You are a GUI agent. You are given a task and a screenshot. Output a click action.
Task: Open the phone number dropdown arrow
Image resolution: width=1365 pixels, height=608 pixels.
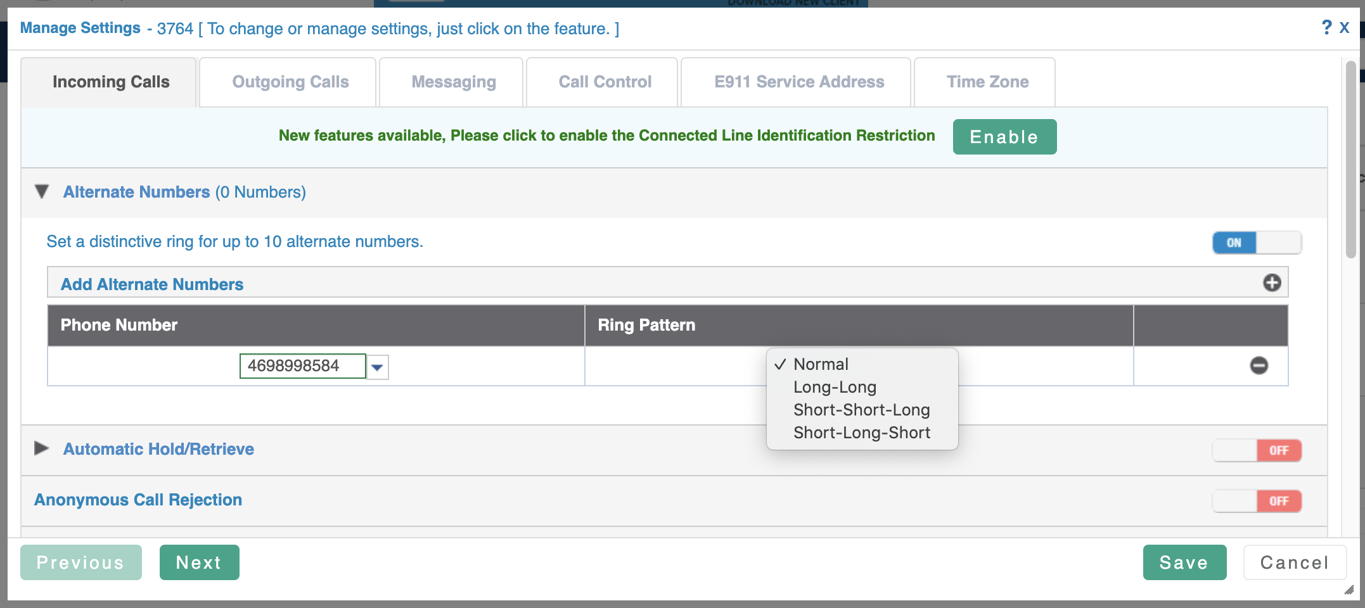(378, 367)
